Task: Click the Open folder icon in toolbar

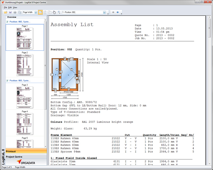Action: pyautogui.click(x=6, y=12)
